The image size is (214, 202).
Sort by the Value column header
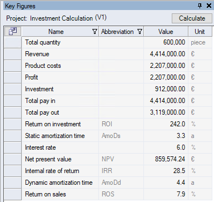[166, 32]
